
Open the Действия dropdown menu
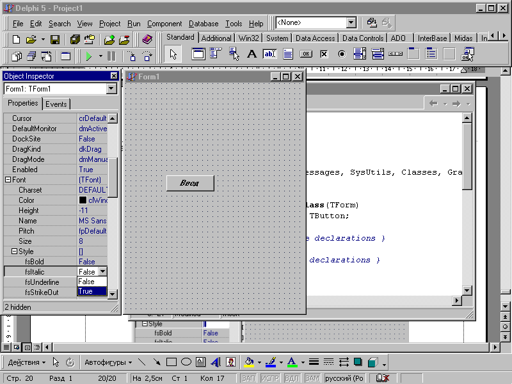tap(27, 362)
